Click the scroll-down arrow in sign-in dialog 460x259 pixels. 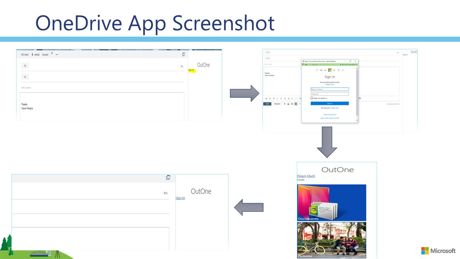[x=357, y=120]
